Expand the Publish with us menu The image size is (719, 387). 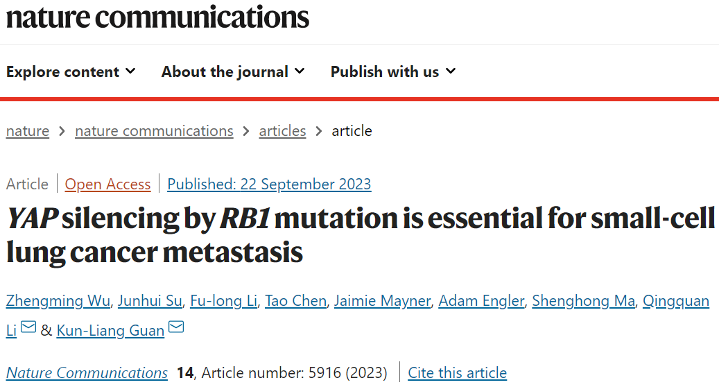tap(393, 71)
